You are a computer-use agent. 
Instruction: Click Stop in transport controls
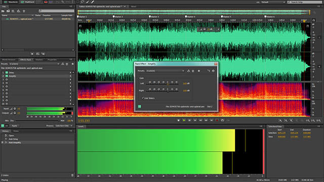point(179,120)
